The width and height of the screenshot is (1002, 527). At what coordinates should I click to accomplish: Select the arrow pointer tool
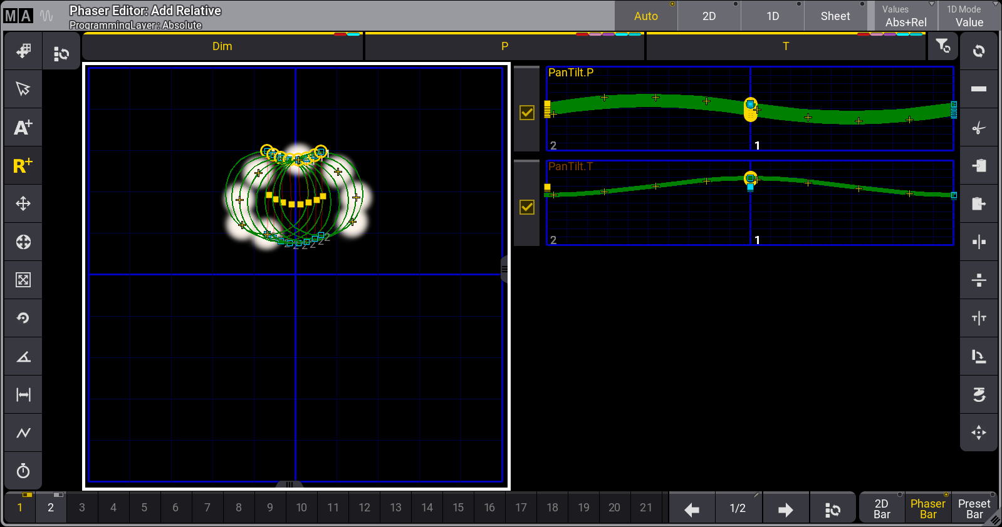[x=23, y=89]
